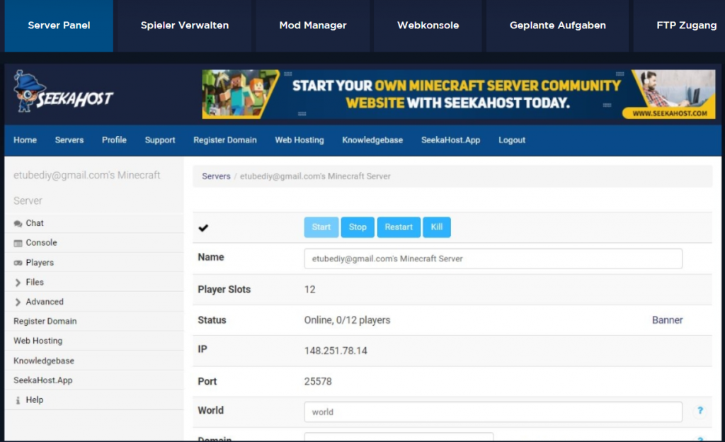Click the checkmark status icon
The width and height of the screenshot is (725, 442).
pyautogui.click(x=203, y=227)
